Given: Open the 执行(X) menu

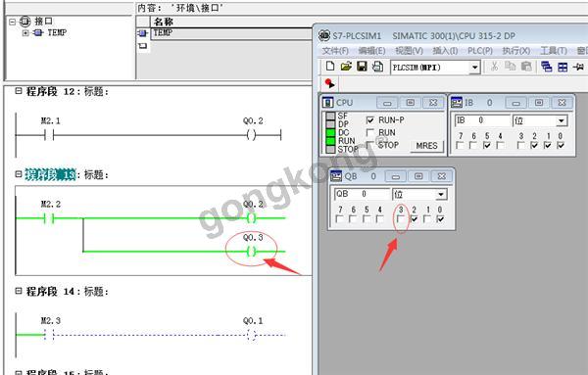Looking at the screenshot, I should [516, 51].
